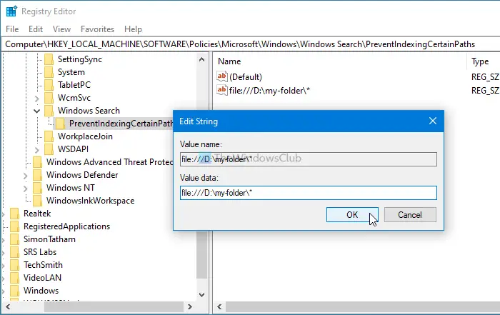Expand the WSDAPI key

(36, 150)
